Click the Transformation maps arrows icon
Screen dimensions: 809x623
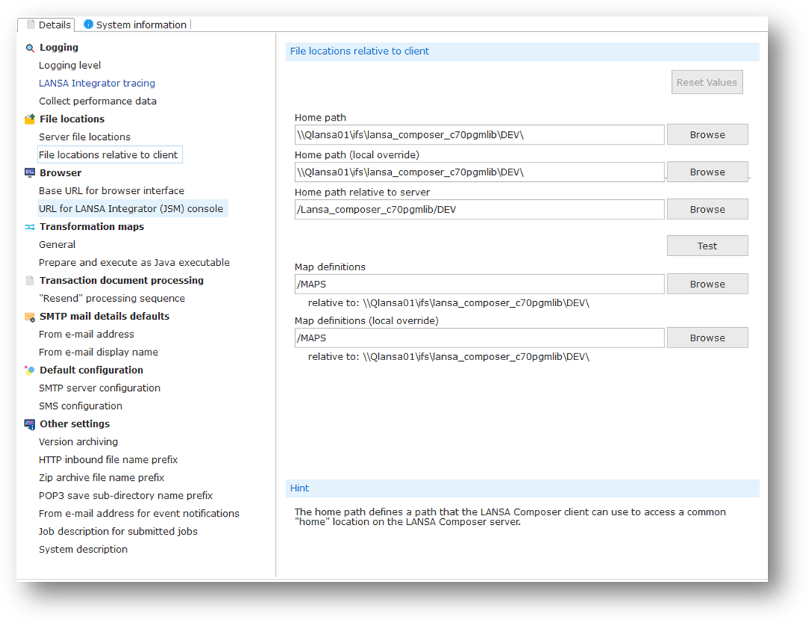point(30,227)
